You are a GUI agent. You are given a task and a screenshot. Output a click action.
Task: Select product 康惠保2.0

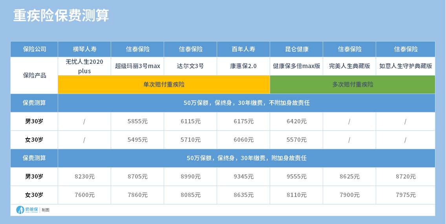point(243,66)
